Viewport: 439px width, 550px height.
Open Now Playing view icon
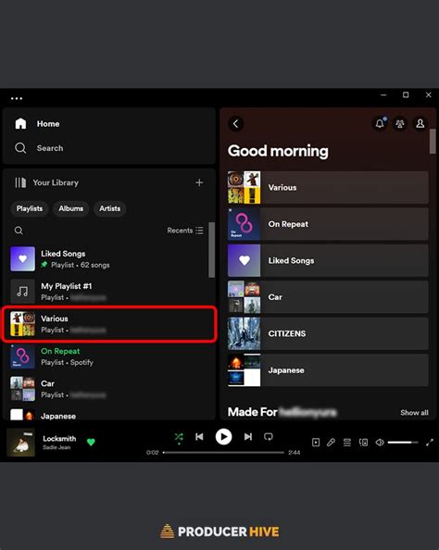pos(316,443)
